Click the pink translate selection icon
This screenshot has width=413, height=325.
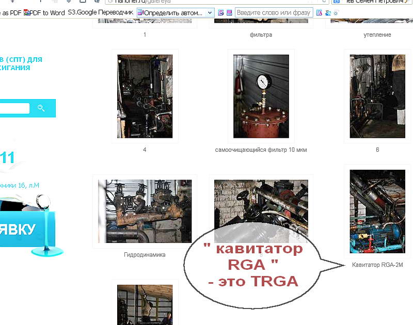coord(229,12)
